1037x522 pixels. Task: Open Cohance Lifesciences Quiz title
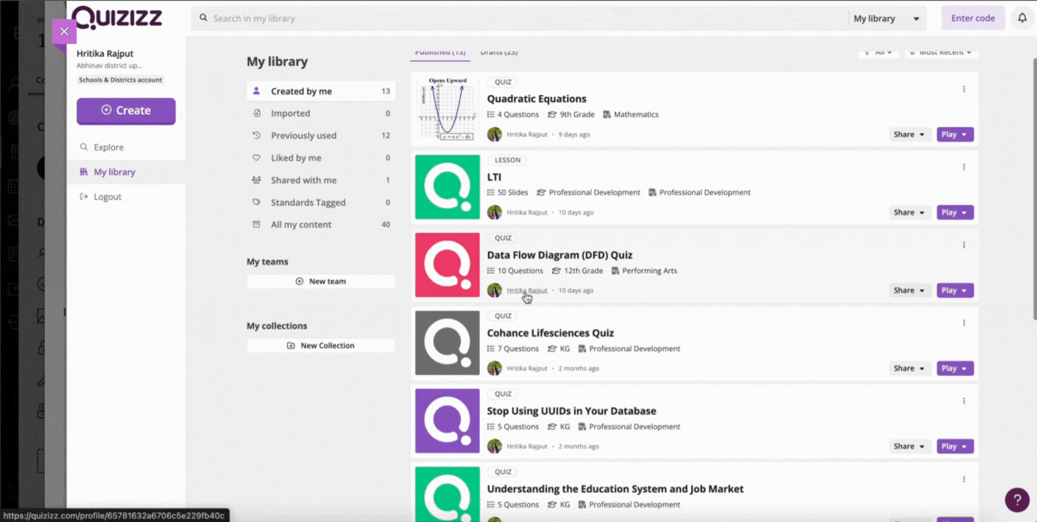[x=550, y=333]
